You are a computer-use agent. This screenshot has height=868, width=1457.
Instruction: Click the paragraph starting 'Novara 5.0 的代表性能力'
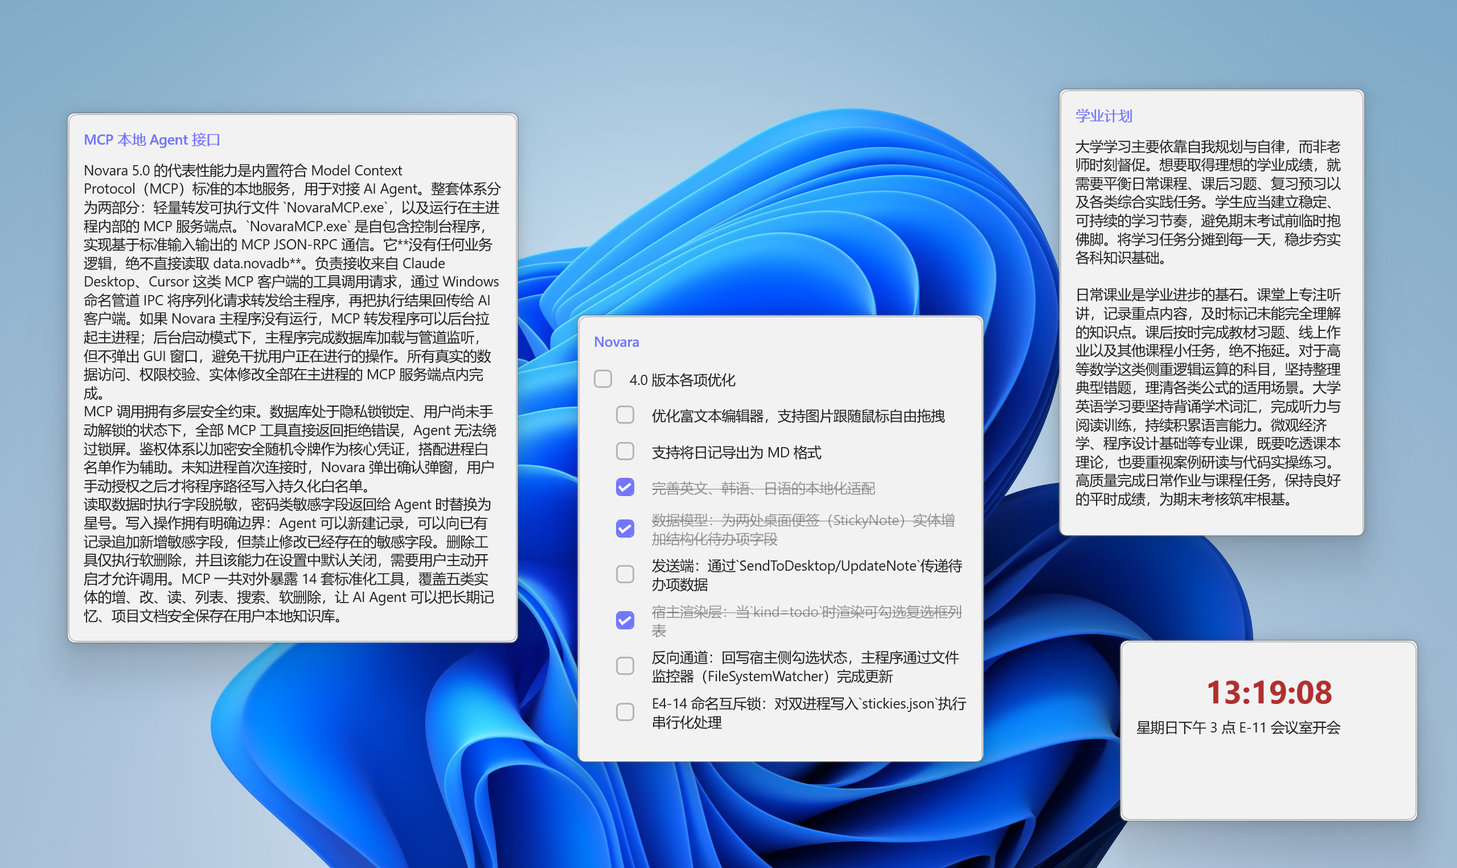(292, 281)
